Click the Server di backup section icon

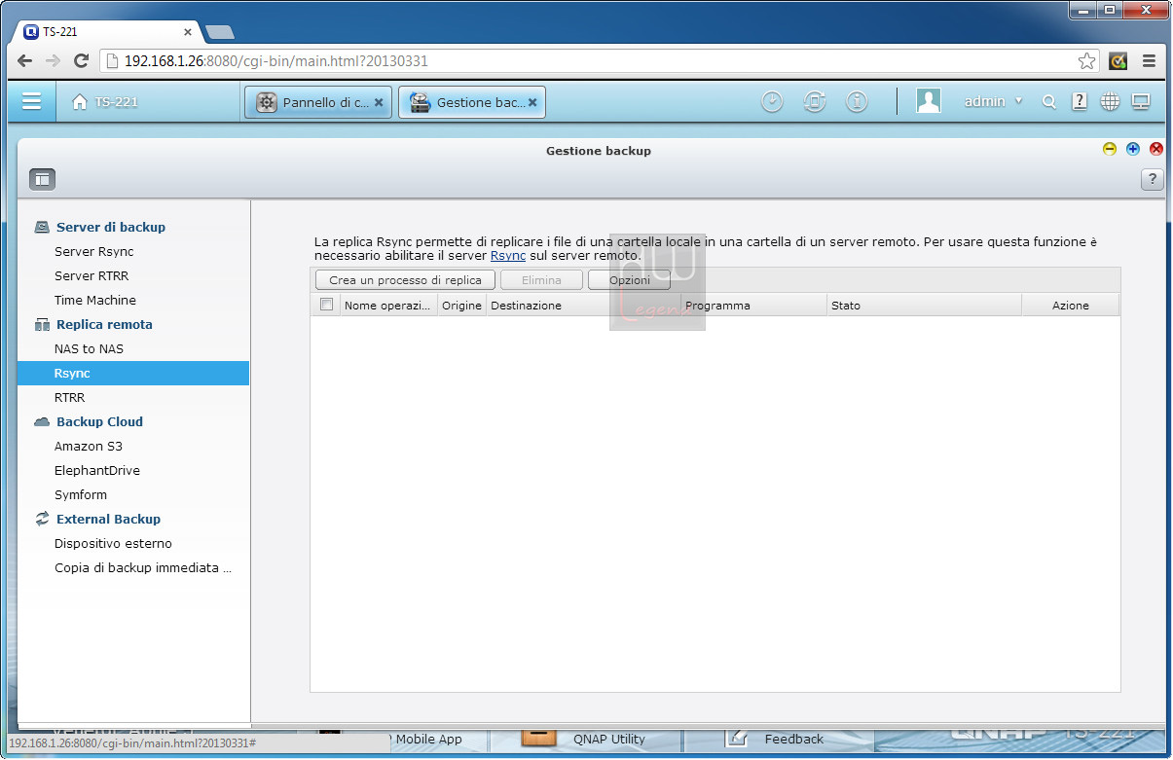42,227
